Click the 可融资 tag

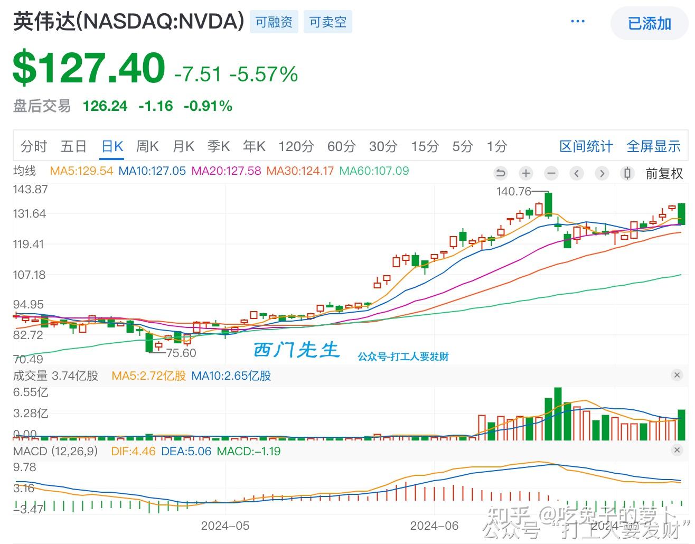click(274, 22)
